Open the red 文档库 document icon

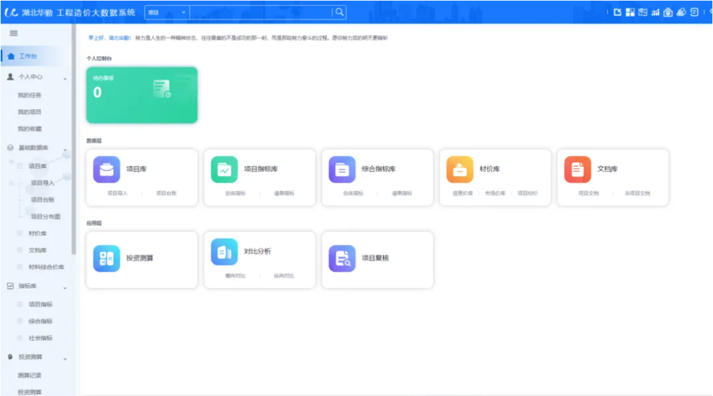tap(578, 169)
